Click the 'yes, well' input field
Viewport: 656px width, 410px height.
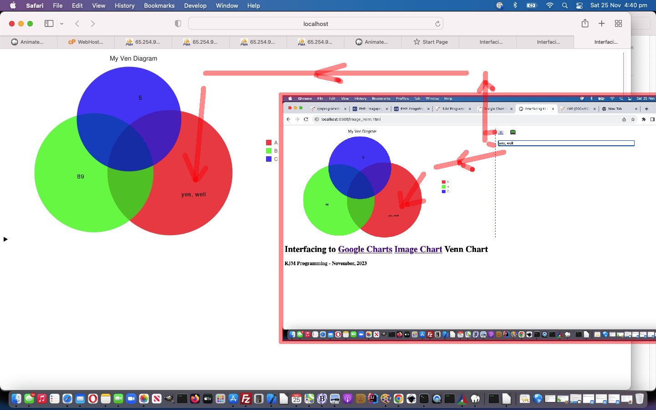566,143
